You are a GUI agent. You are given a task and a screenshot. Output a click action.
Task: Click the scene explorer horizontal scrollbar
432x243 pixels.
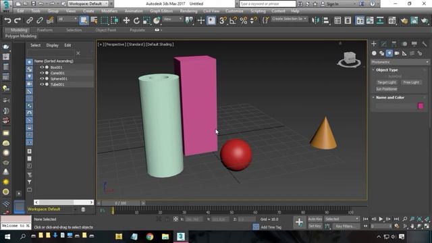[x=63, y=202]
